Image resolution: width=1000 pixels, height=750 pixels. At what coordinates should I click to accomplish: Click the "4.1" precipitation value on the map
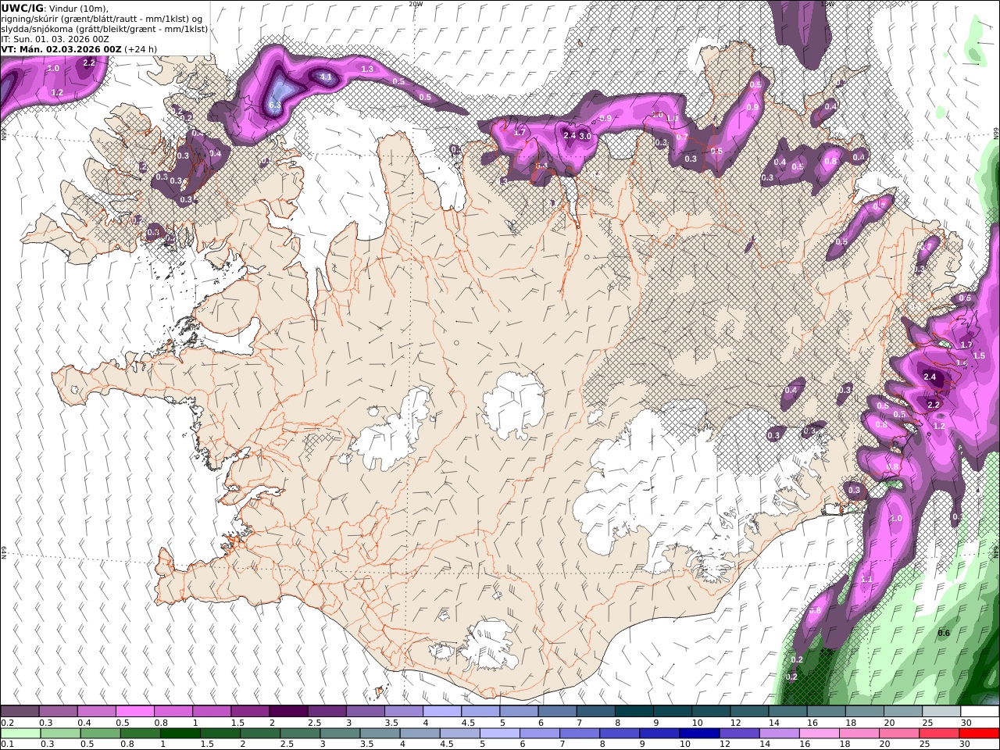pyautogui.click(x=326, y=77)
